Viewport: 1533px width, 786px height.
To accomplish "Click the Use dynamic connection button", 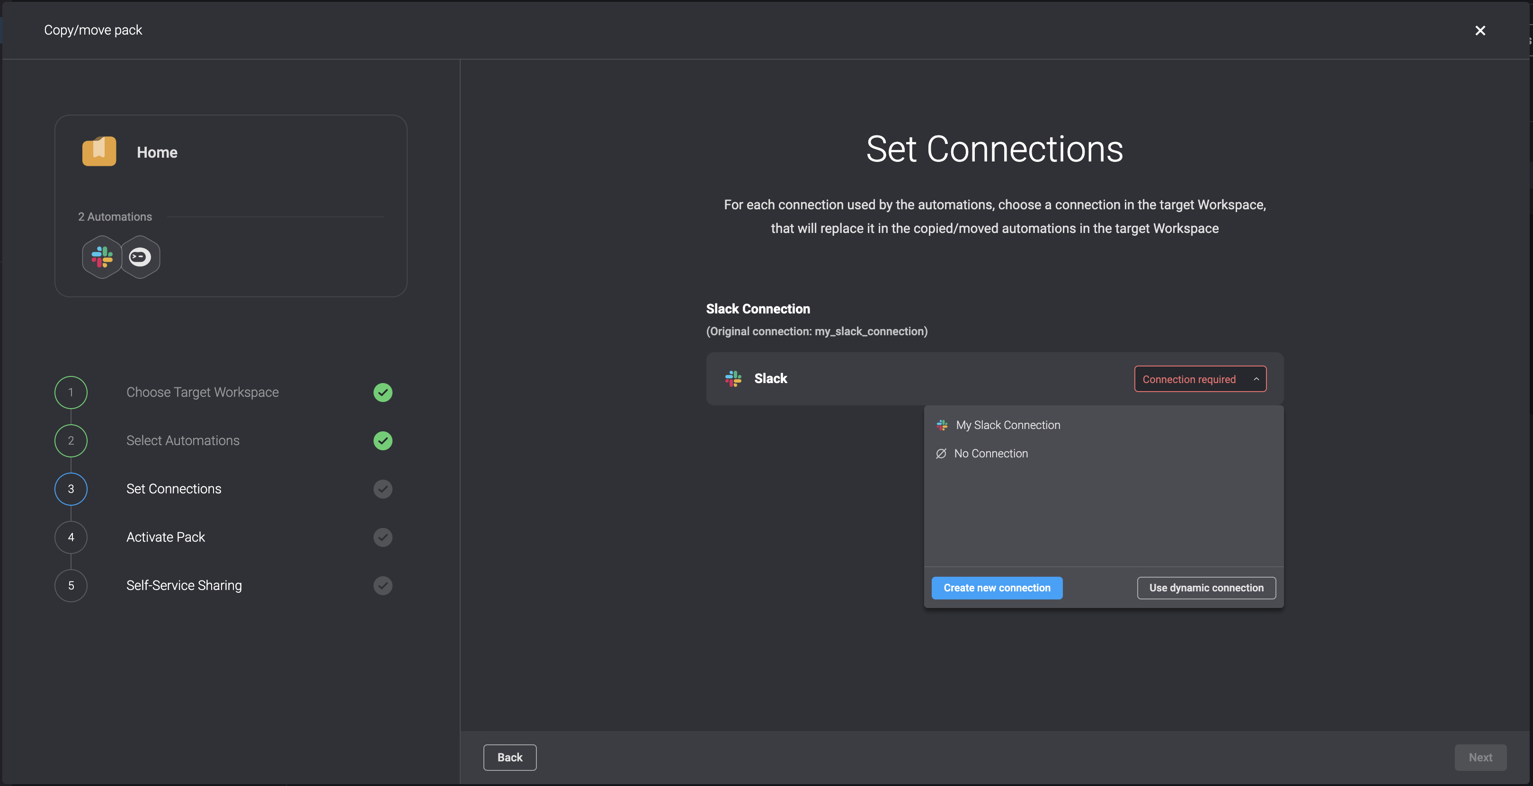I will click(1206, 589).
